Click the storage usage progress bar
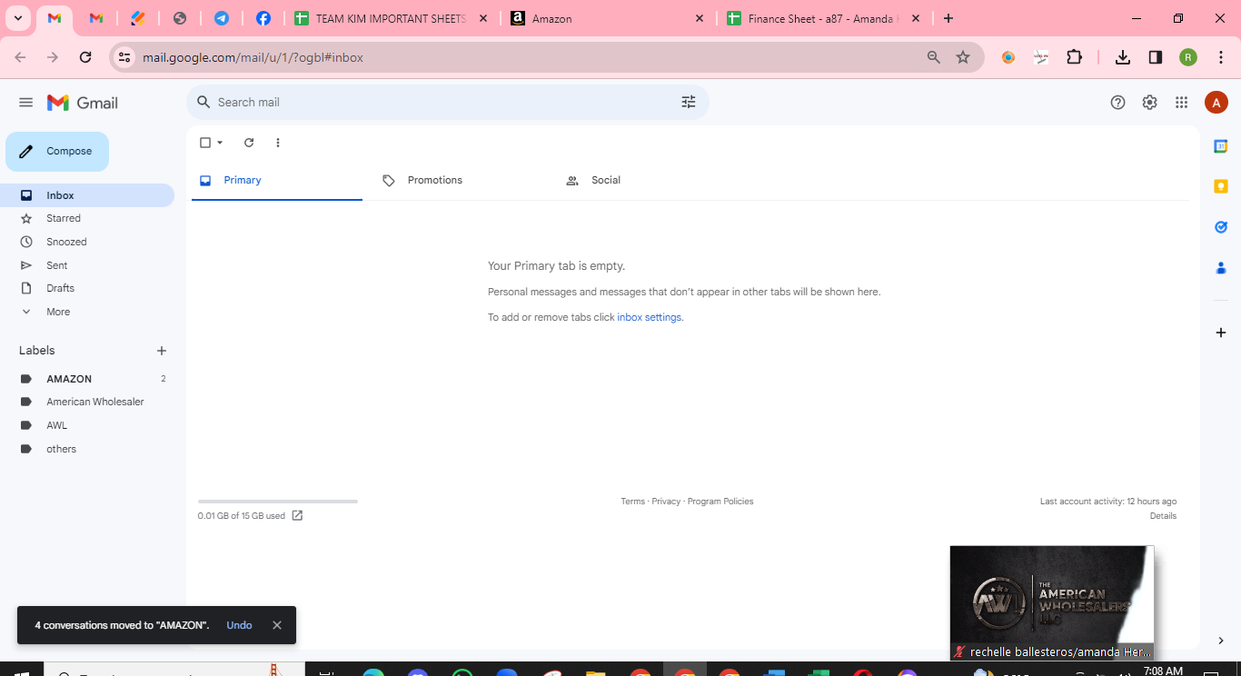The height and width of the screenshot is (676, 1241). [278, 502]
